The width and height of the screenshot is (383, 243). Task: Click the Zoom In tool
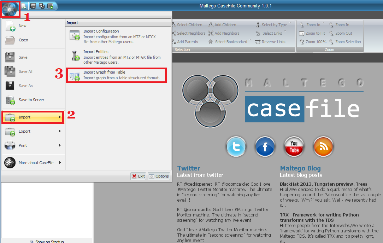pos(339,25)
